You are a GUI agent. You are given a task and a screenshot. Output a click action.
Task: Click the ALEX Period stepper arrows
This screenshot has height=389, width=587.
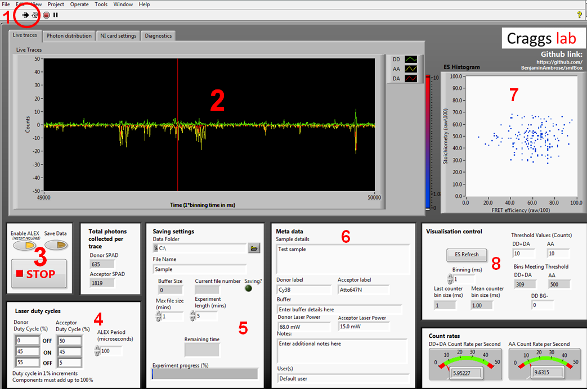point(97,351)
